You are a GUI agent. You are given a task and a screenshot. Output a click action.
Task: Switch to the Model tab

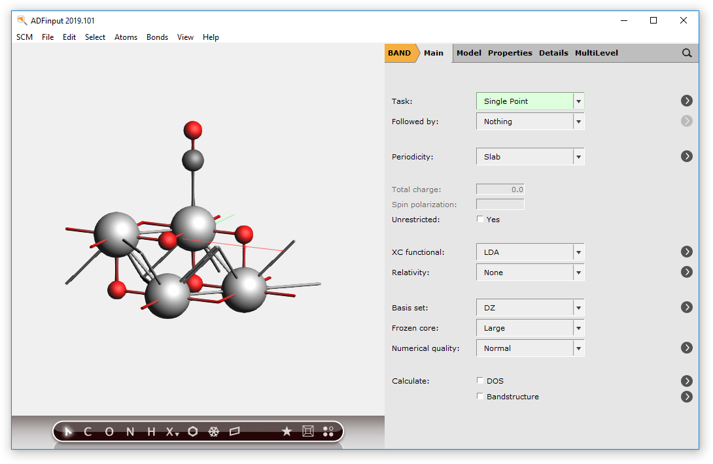tap(469, 53)
